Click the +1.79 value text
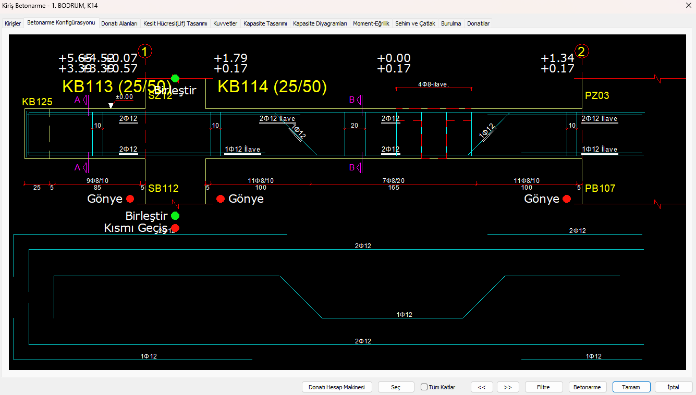 coord(231,58)
